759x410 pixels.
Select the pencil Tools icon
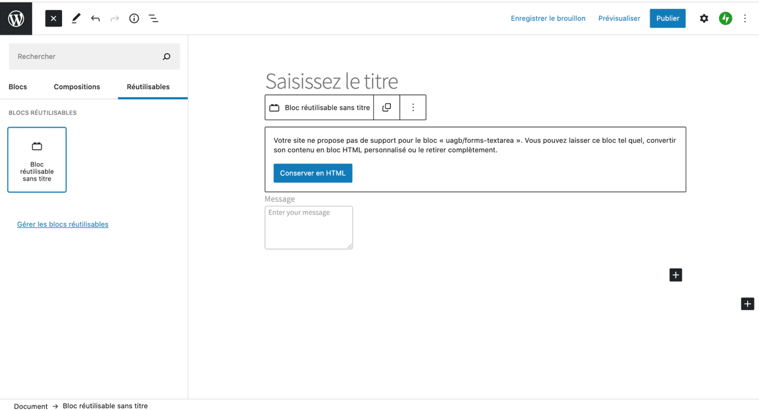(x=76, y=18)
